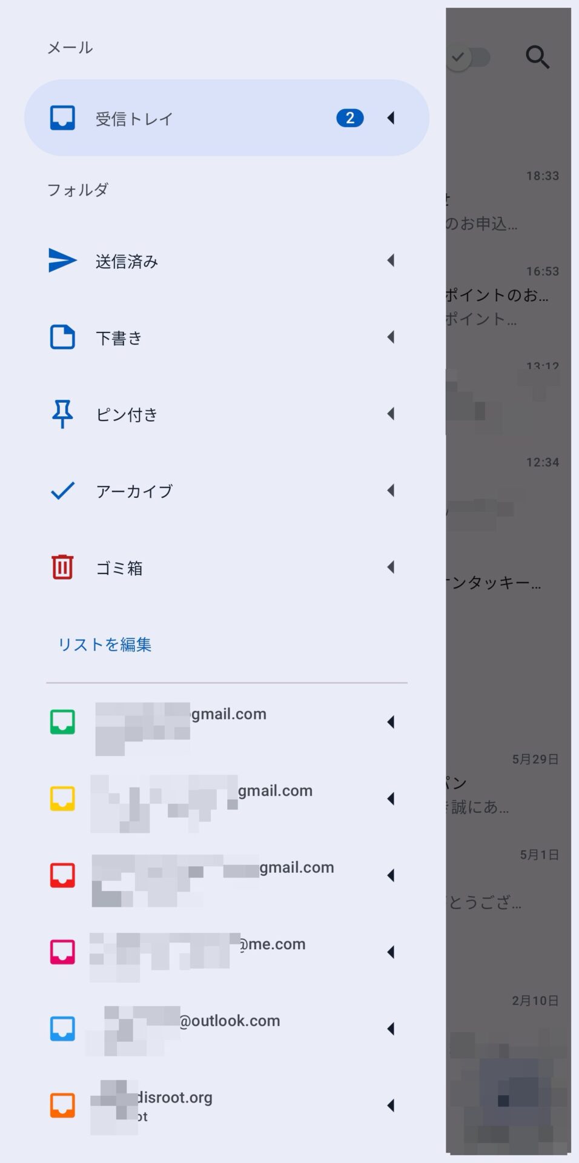The image size is (579, 1163).
Task: Click the 下書き draft page icon
Action: tap(62, 337)
